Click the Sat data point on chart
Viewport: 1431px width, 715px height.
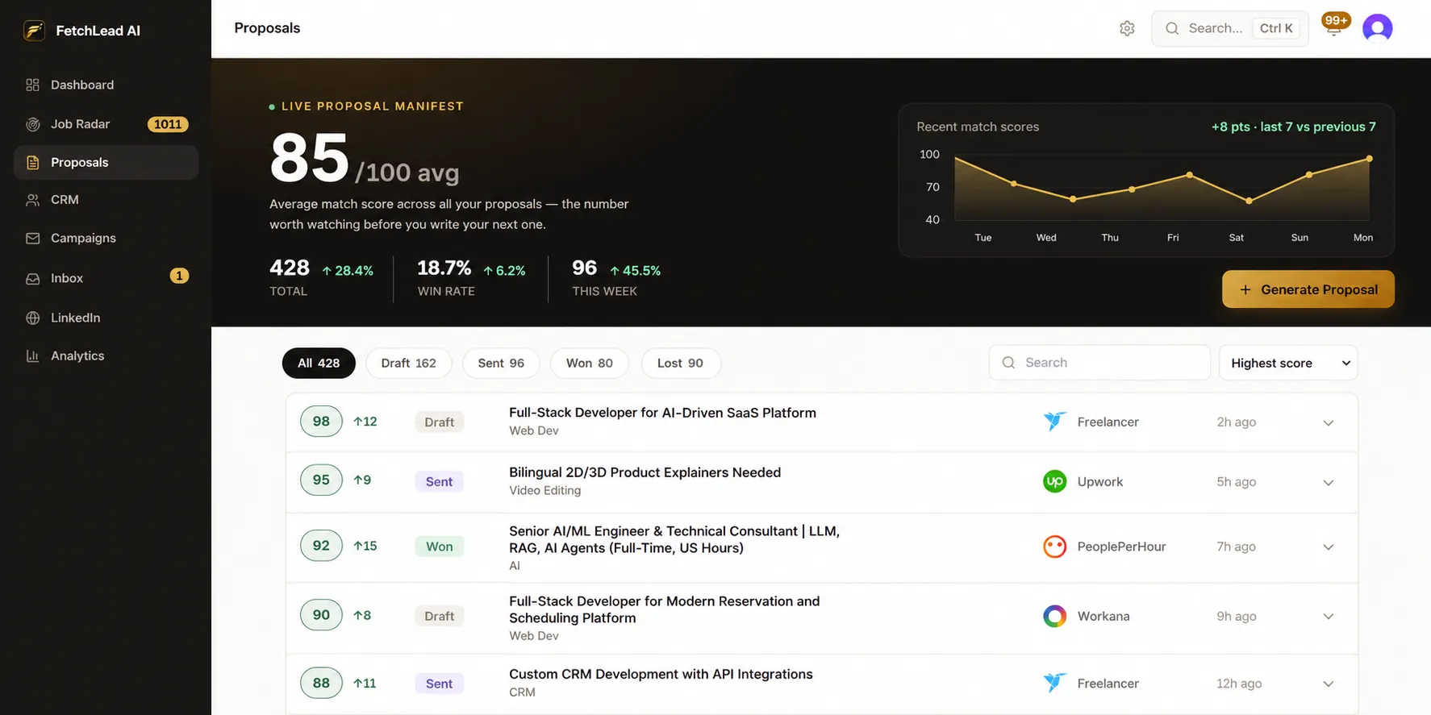[1249, 201]
